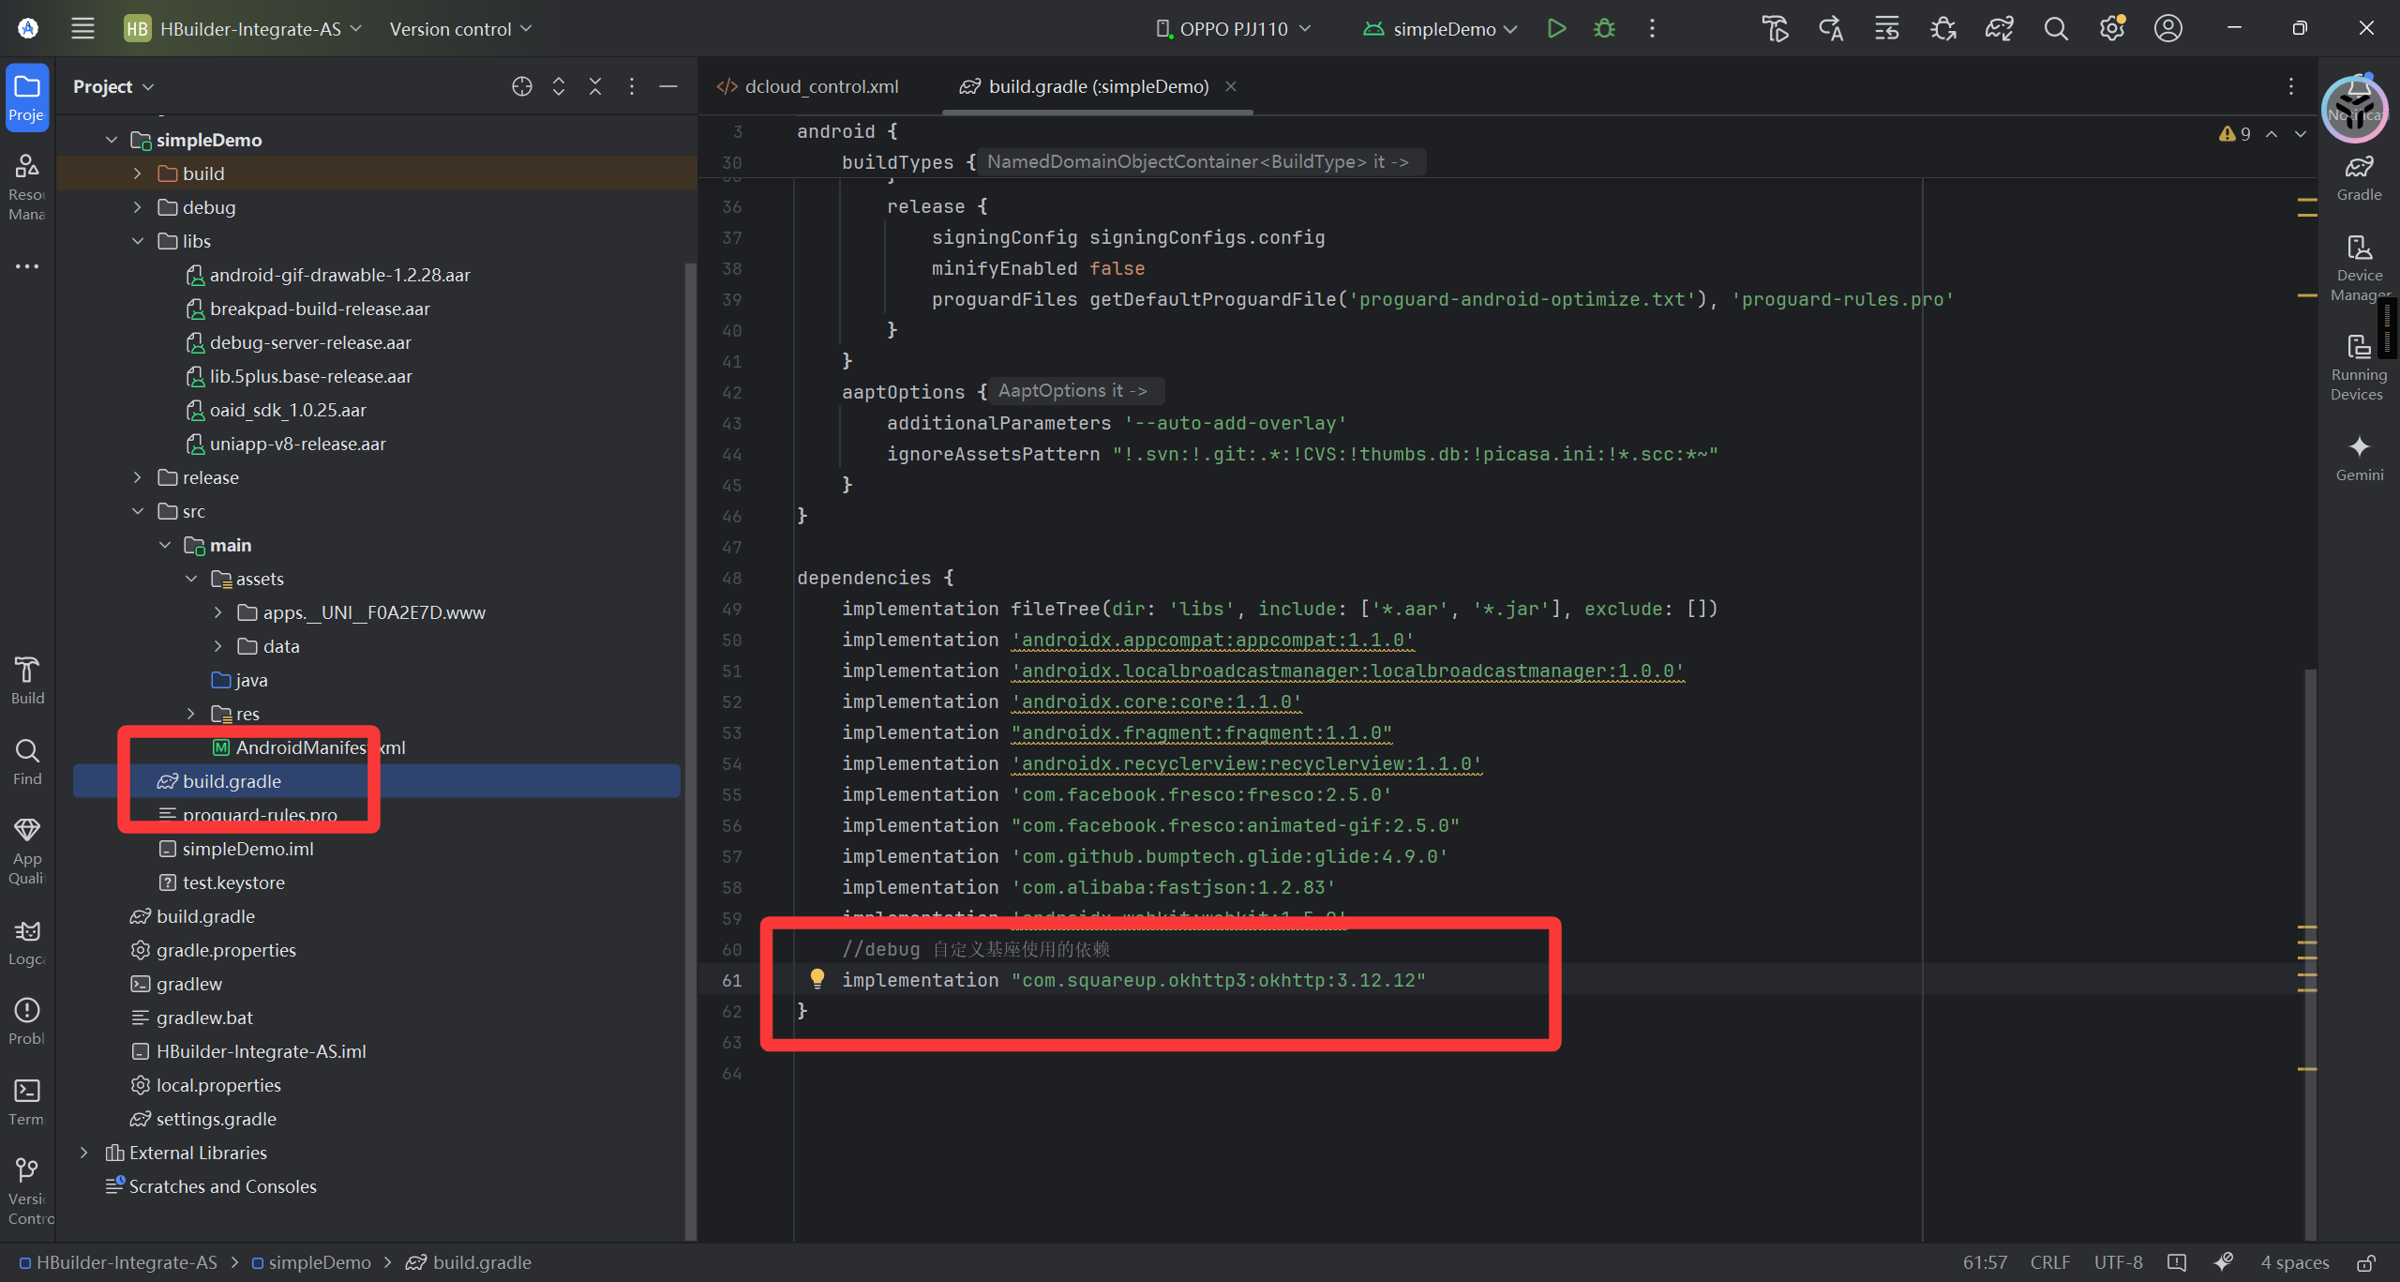
Task: Click the 4 spaces indent indicator
Action: point(2294,1262)
